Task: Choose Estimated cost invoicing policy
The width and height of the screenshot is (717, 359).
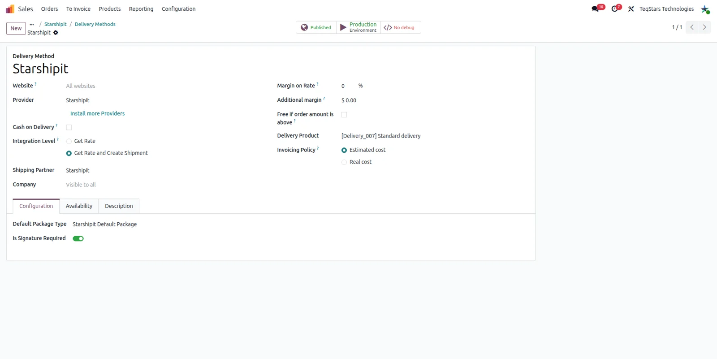Action: 344,150
